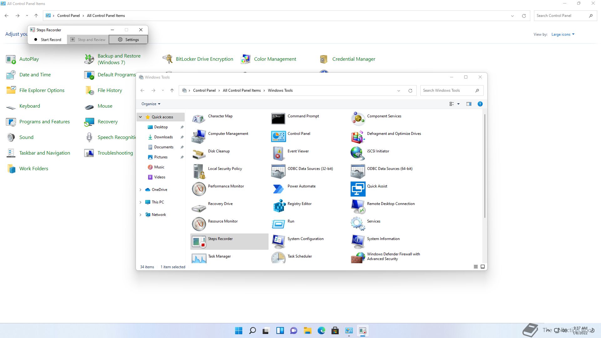Click the Services gear icon
601x338 pixels.
click(358, 223)
